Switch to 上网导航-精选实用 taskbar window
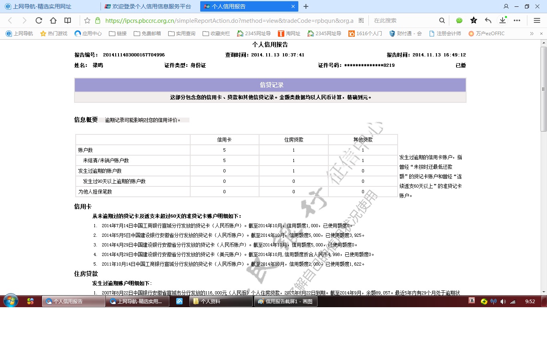 coord(137,301)
